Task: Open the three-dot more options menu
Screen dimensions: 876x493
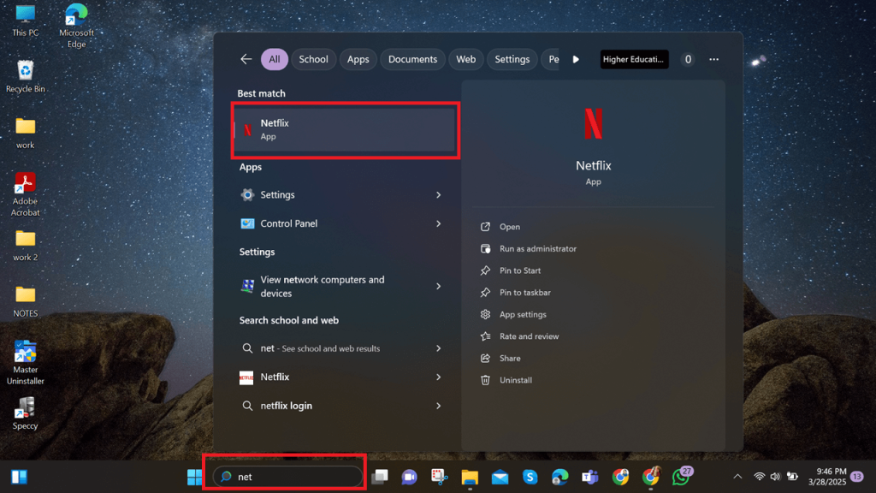Action: coord(713,59)
